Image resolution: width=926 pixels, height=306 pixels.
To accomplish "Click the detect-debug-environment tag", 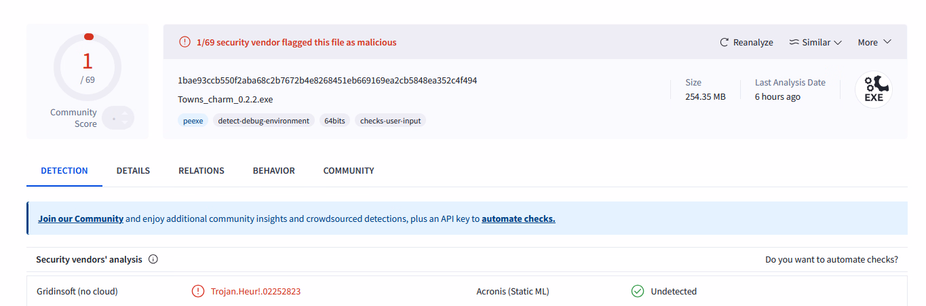I will click(263, 121).
